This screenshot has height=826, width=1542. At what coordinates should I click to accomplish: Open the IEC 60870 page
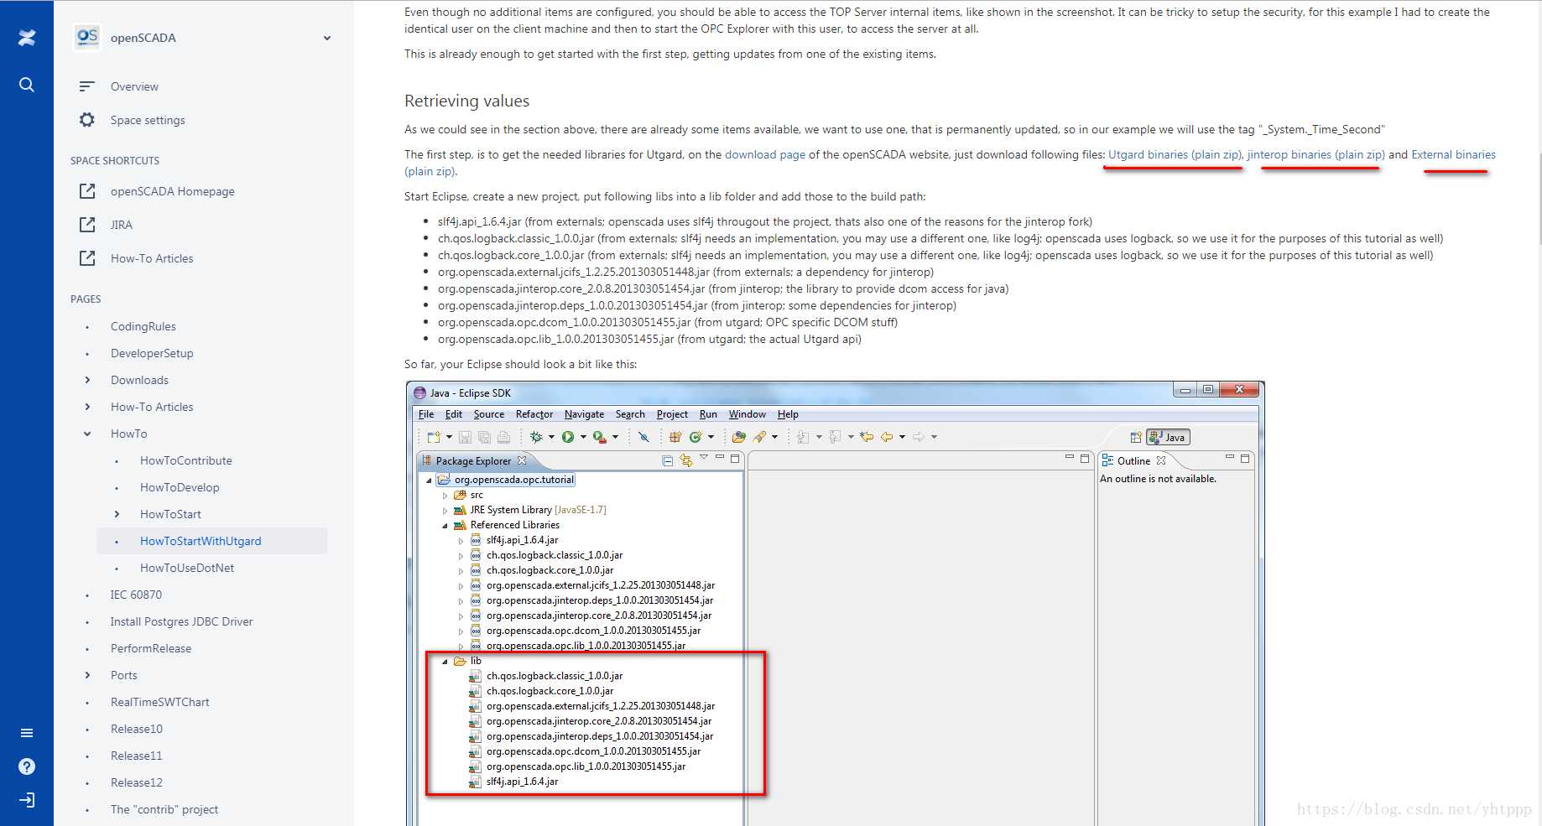coord(136,595)
